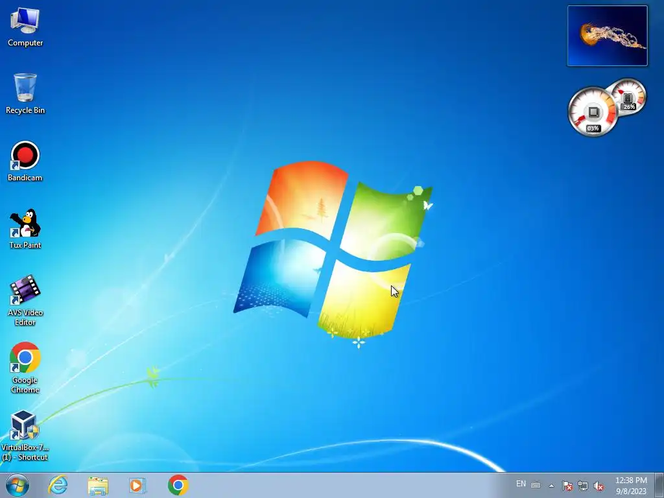Select the Google Chrome desktop shortcut
664x498 pixels.
[x=25, y=368]
